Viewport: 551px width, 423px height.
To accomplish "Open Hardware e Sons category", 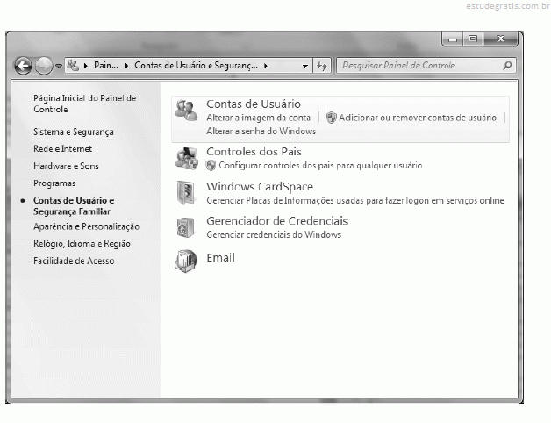I will [x=66, y=166].
